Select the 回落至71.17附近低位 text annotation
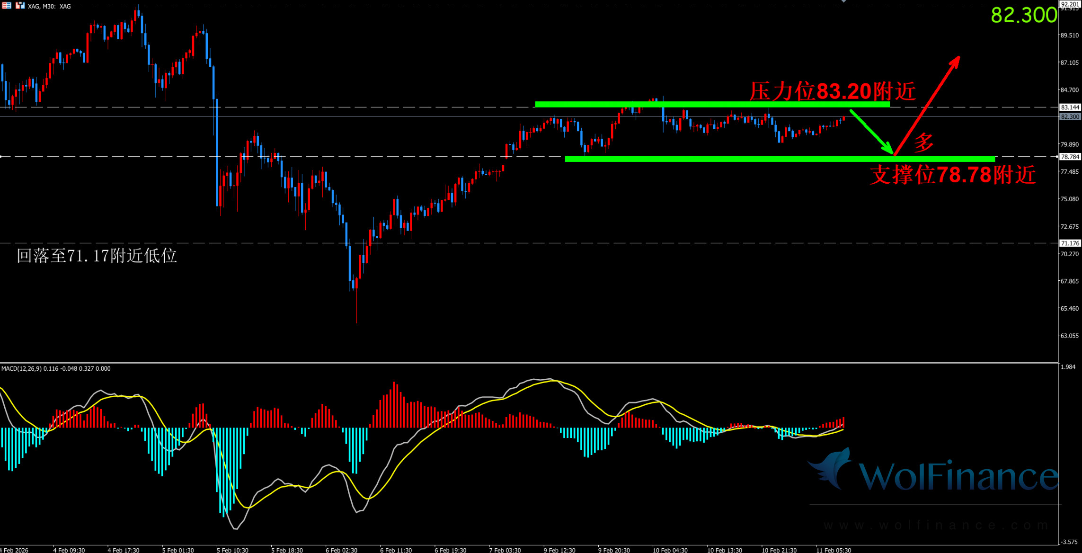Viewport: 1082px width, 553px height. click(x=97, y=256)
